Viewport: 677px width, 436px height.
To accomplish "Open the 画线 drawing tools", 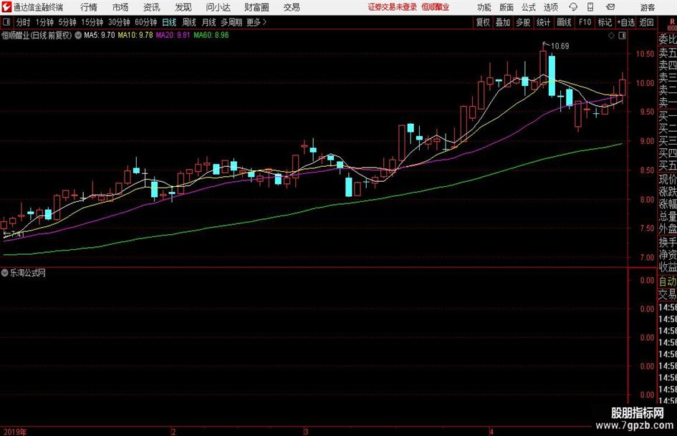I will click(564, 22).
